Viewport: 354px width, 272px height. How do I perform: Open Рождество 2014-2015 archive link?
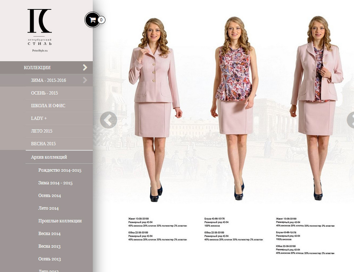pos(60,170)
